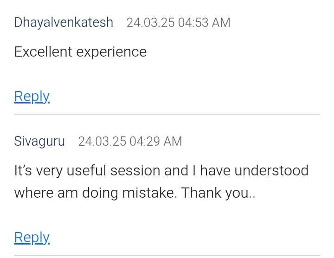Viewport: 334px width, 258px height.
Task: Select the Sivaguru username
Action: click(x=39, y=141)
